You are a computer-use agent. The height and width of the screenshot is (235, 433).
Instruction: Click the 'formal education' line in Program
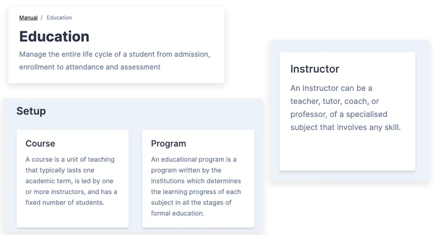tap(177, 213)
